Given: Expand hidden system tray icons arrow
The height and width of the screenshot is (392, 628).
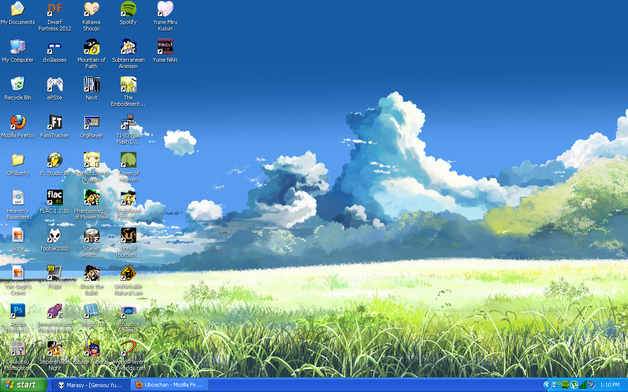Looking at the screenshot, I should click(547, 385).
